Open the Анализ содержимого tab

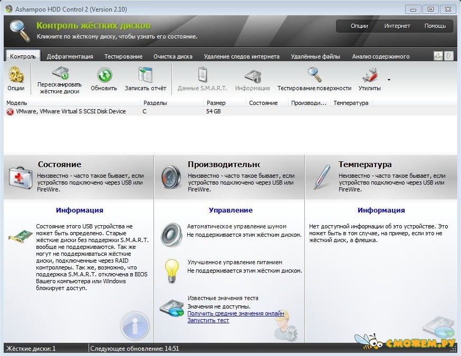point(381,56)
